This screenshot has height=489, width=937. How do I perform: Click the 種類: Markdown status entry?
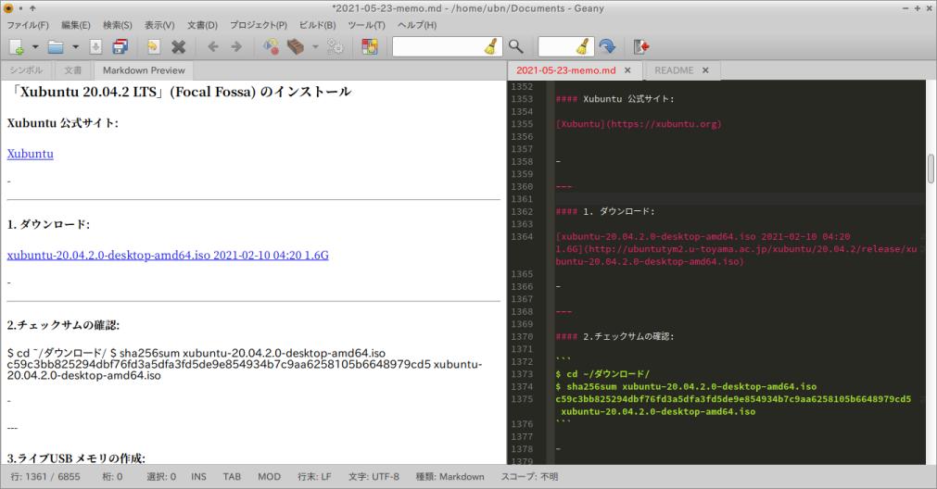[x=450, y=476]
